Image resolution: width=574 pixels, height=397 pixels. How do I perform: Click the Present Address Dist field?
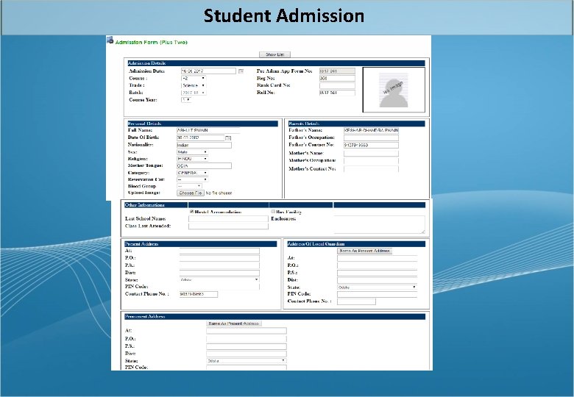pos(219,273)
